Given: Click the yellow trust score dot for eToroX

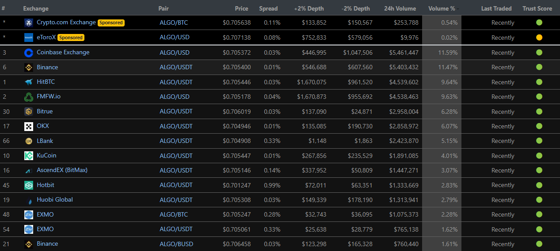Looking at the screenshot, I should click(x=539, y=37).
